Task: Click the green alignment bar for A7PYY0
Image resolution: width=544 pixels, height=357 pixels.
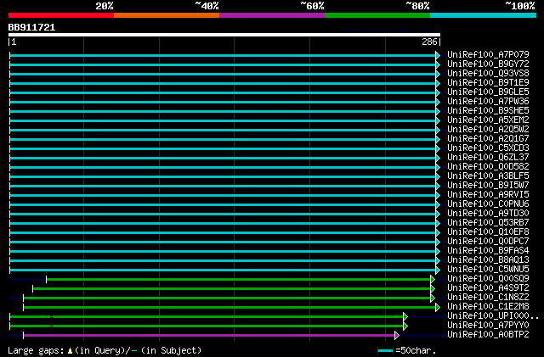Action: click(x=207, y=326)
